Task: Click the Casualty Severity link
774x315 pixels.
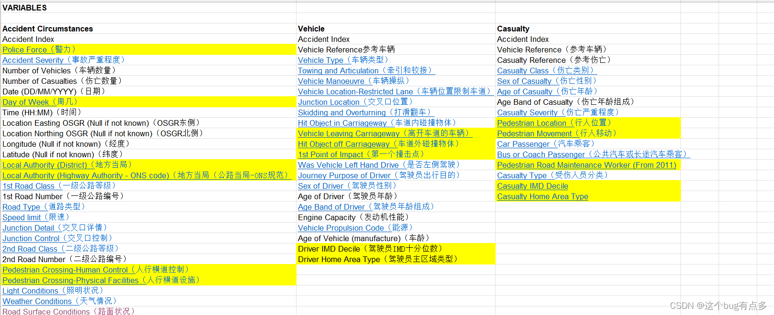Action: click(x=558, y=112)
